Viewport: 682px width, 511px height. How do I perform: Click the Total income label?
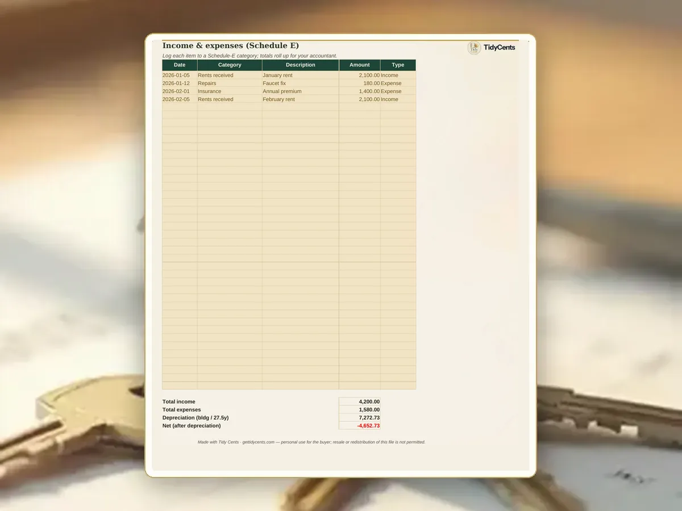179,402
